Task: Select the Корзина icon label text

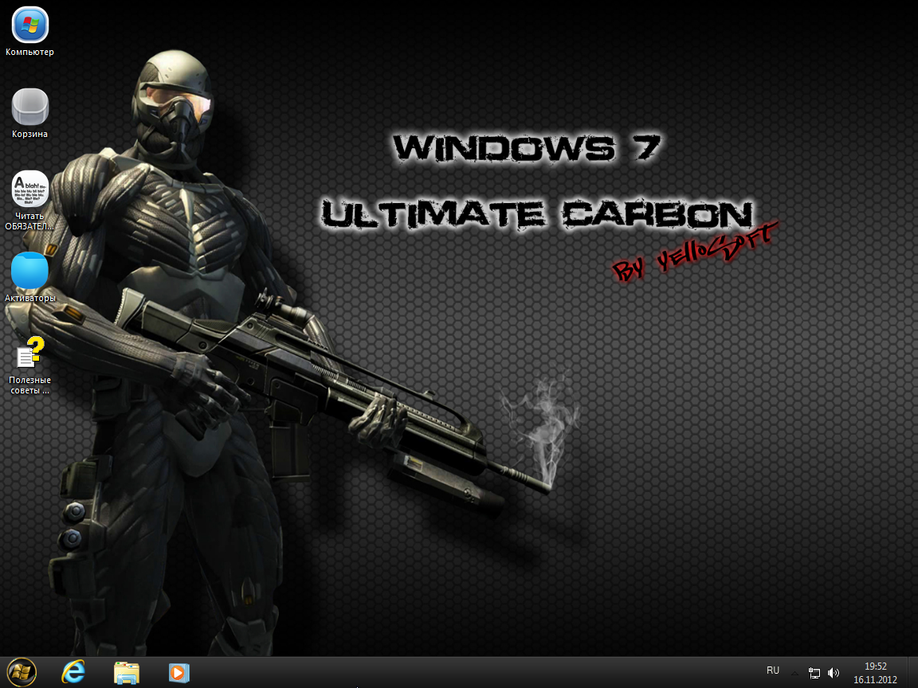Action: click(x=29, y=134)
